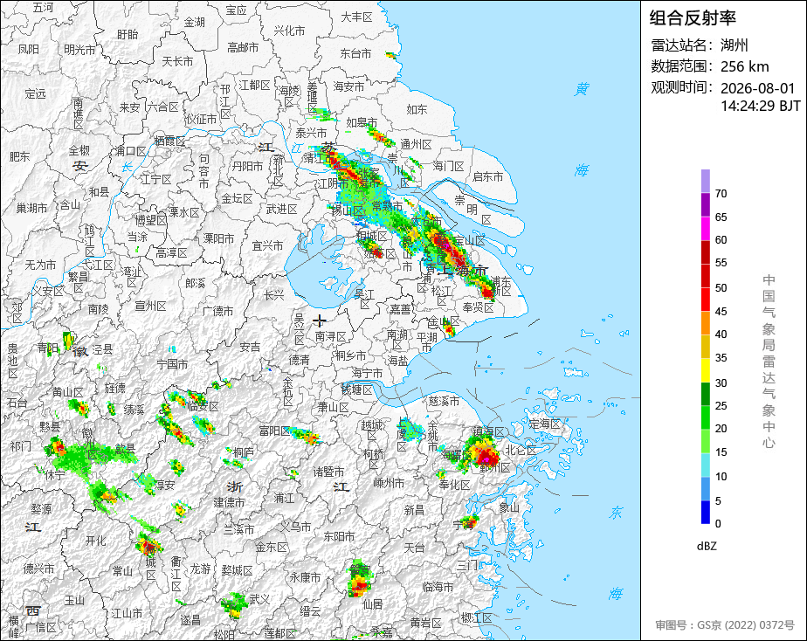
Task: Click the 256 km data range value
Action: click(x=745, y=66)
